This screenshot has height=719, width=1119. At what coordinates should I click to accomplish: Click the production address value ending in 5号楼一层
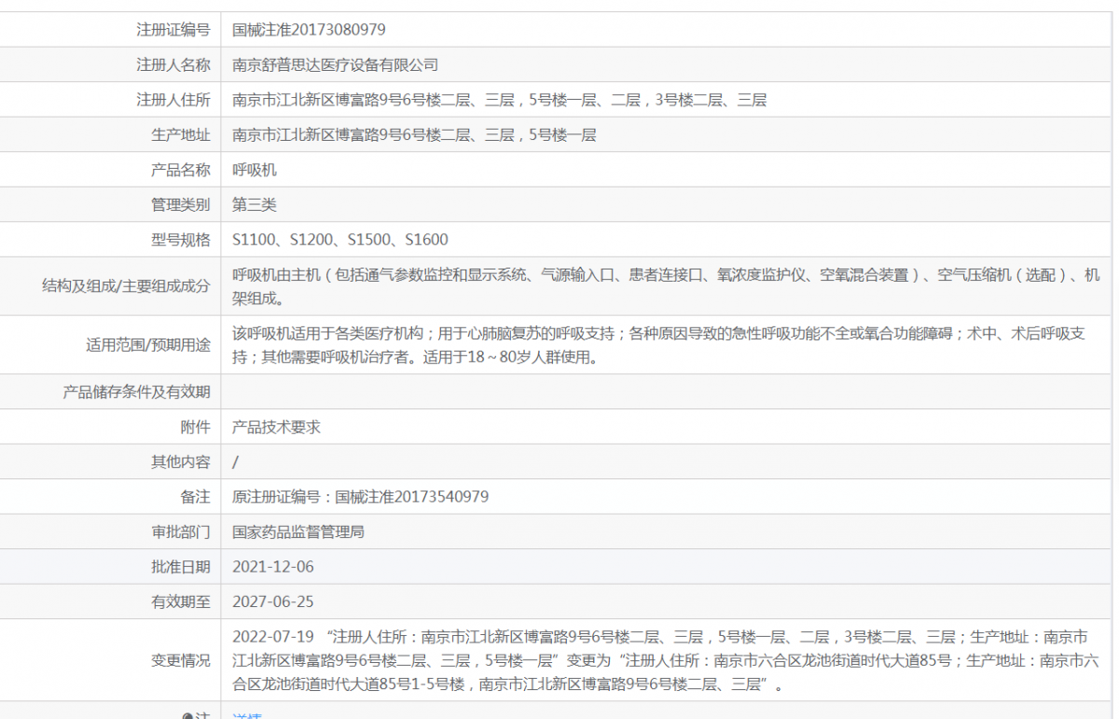coord(414,134)
